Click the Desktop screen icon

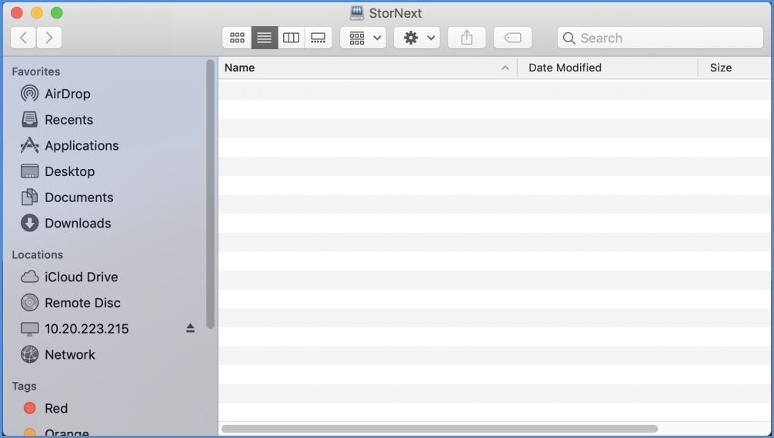tap(29, 171)
